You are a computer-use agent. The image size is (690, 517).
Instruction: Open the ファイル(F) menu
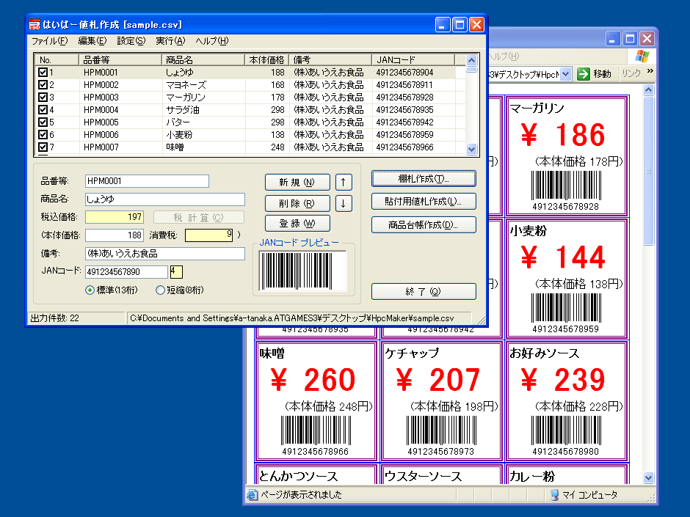[x=49, y=41]
